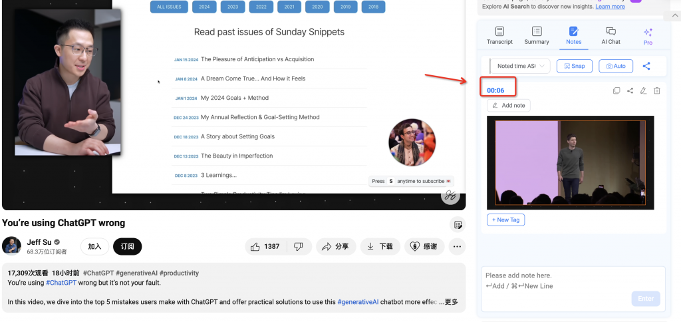The width and height of the screenshot is (681, 322).
Task: Switch to the Summary tab
Action: 537,36
